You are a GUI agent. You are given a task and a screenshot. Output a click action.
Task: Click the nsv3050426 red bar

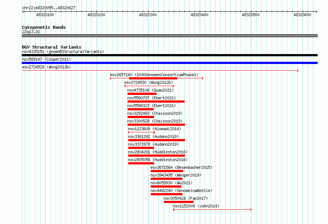pos(179,202)
